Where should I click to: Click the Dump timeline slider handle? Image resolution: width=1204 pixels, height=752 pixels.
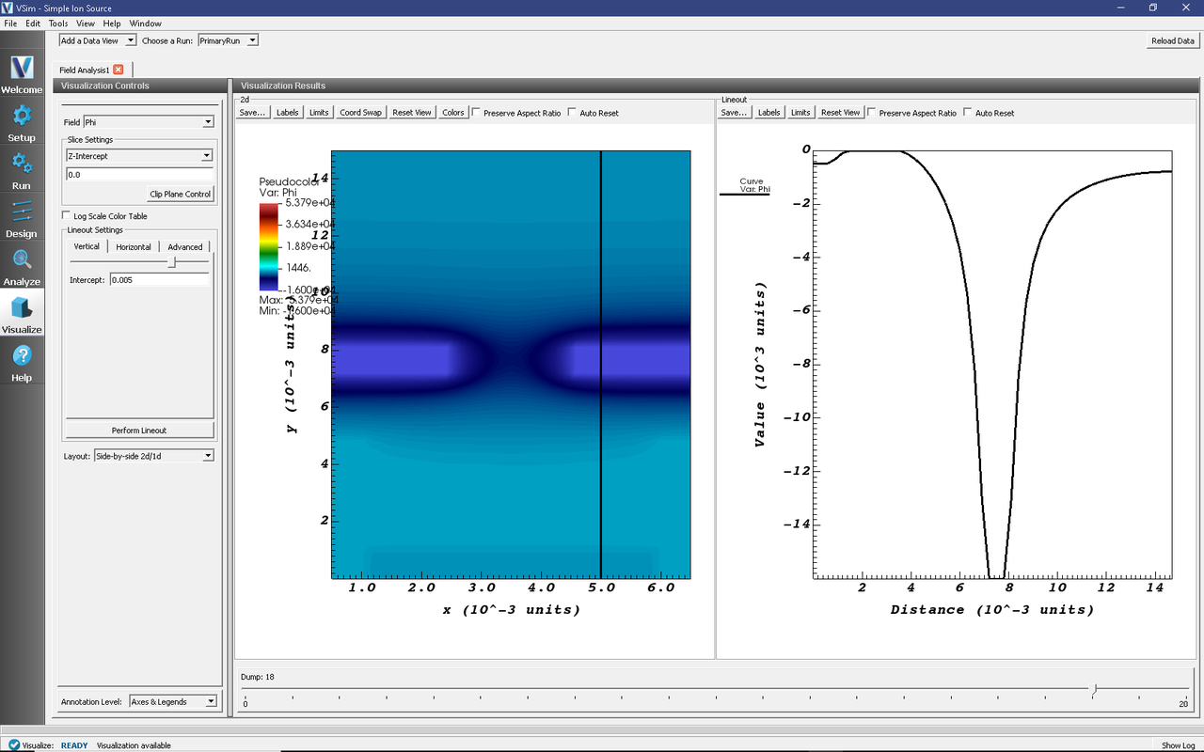[x=1093, y=689]
